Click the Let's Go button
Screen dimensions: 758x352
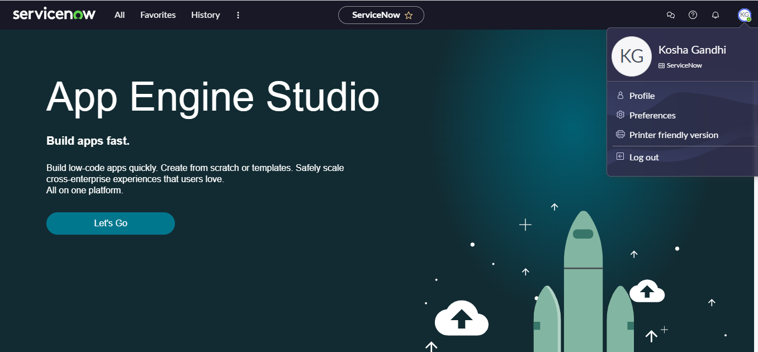pos(111,223)
